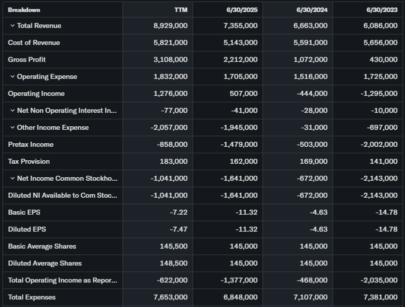Expand Net Non Operating Interest row chevron

point(12,111)
